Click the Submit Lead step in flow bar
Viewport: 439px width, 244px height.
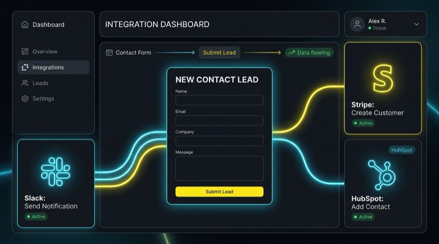click(219, 53)
